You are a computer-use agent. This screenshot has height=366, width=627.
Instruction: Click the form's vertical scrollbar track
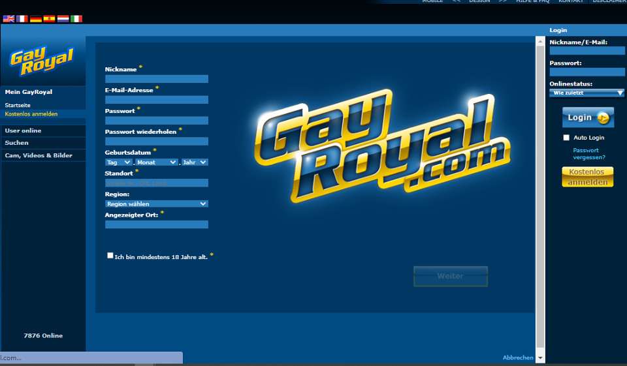click(x=539, y=196)
